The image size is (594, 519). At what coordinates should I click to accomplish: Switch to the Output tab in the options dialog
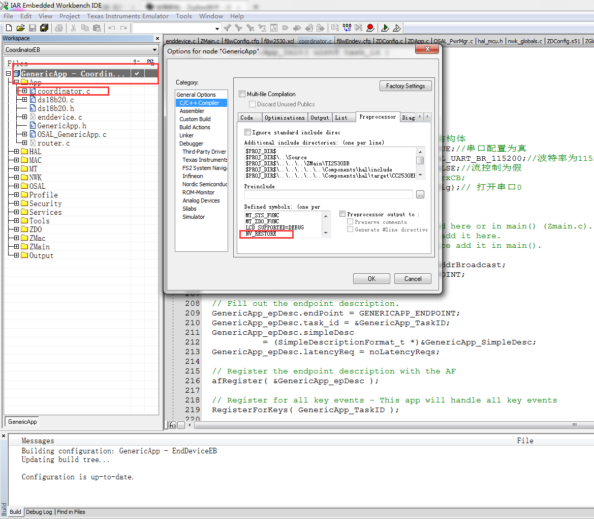[x=320, y=118]
